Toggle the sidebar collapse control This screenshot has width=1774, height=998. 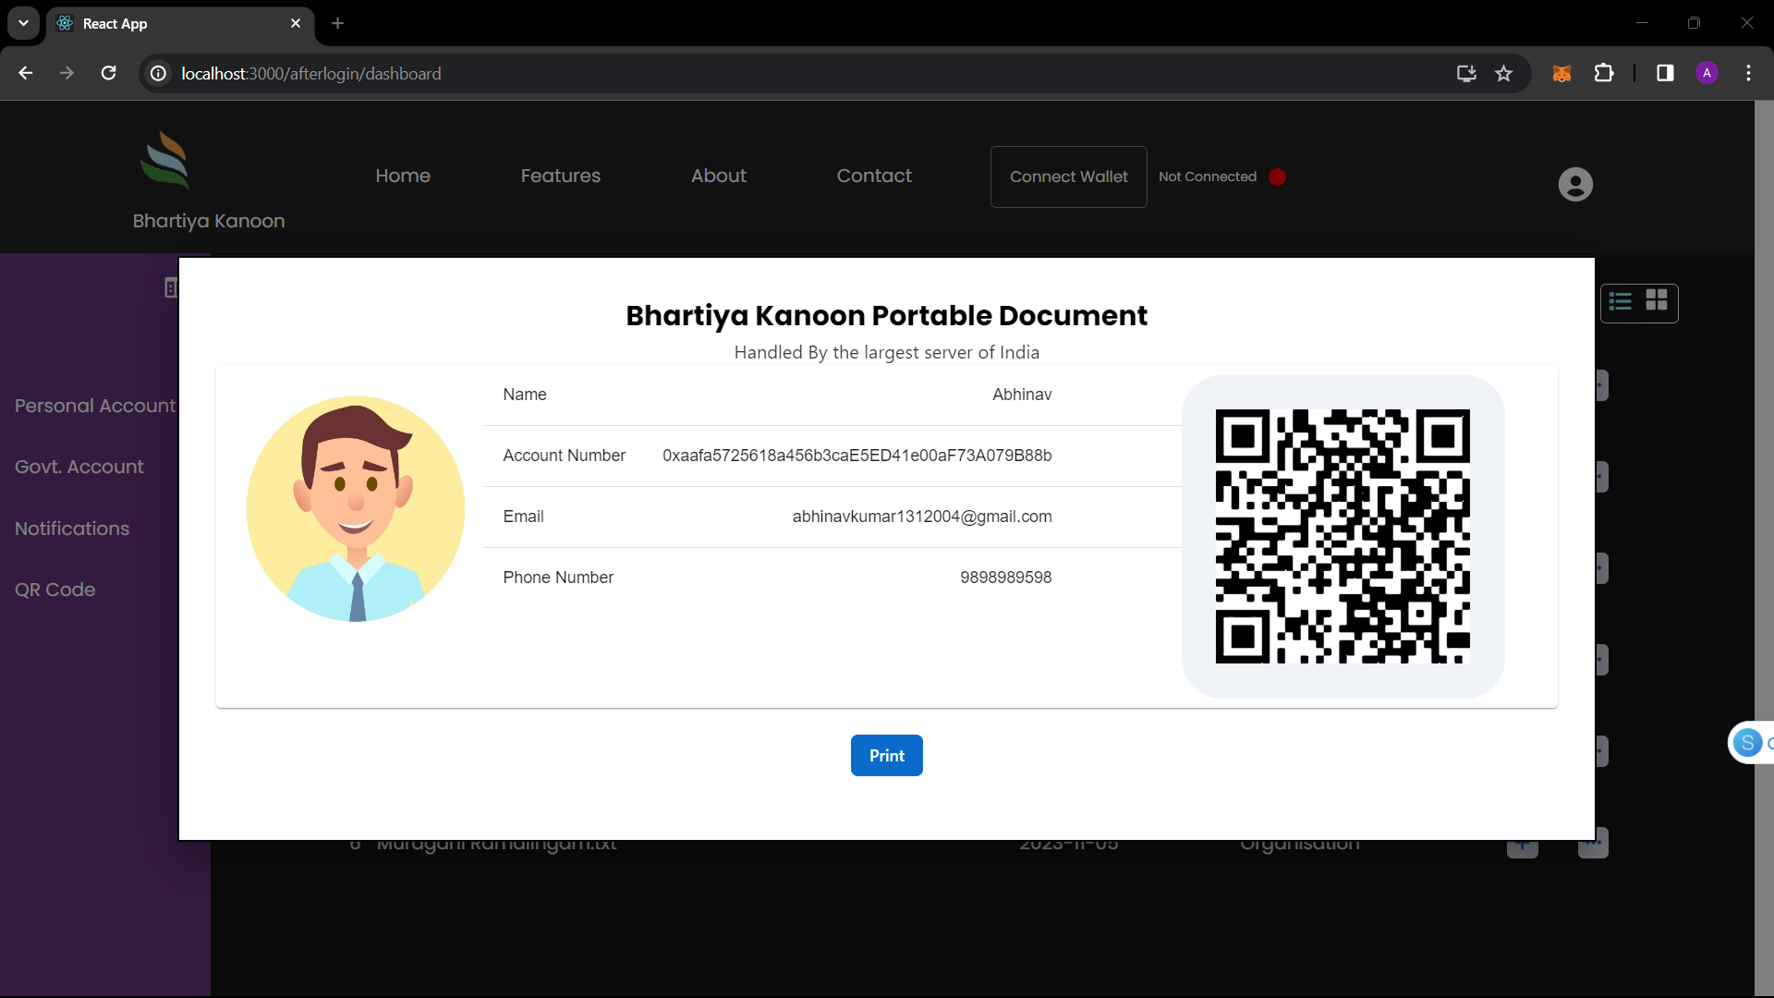[172, 287]
